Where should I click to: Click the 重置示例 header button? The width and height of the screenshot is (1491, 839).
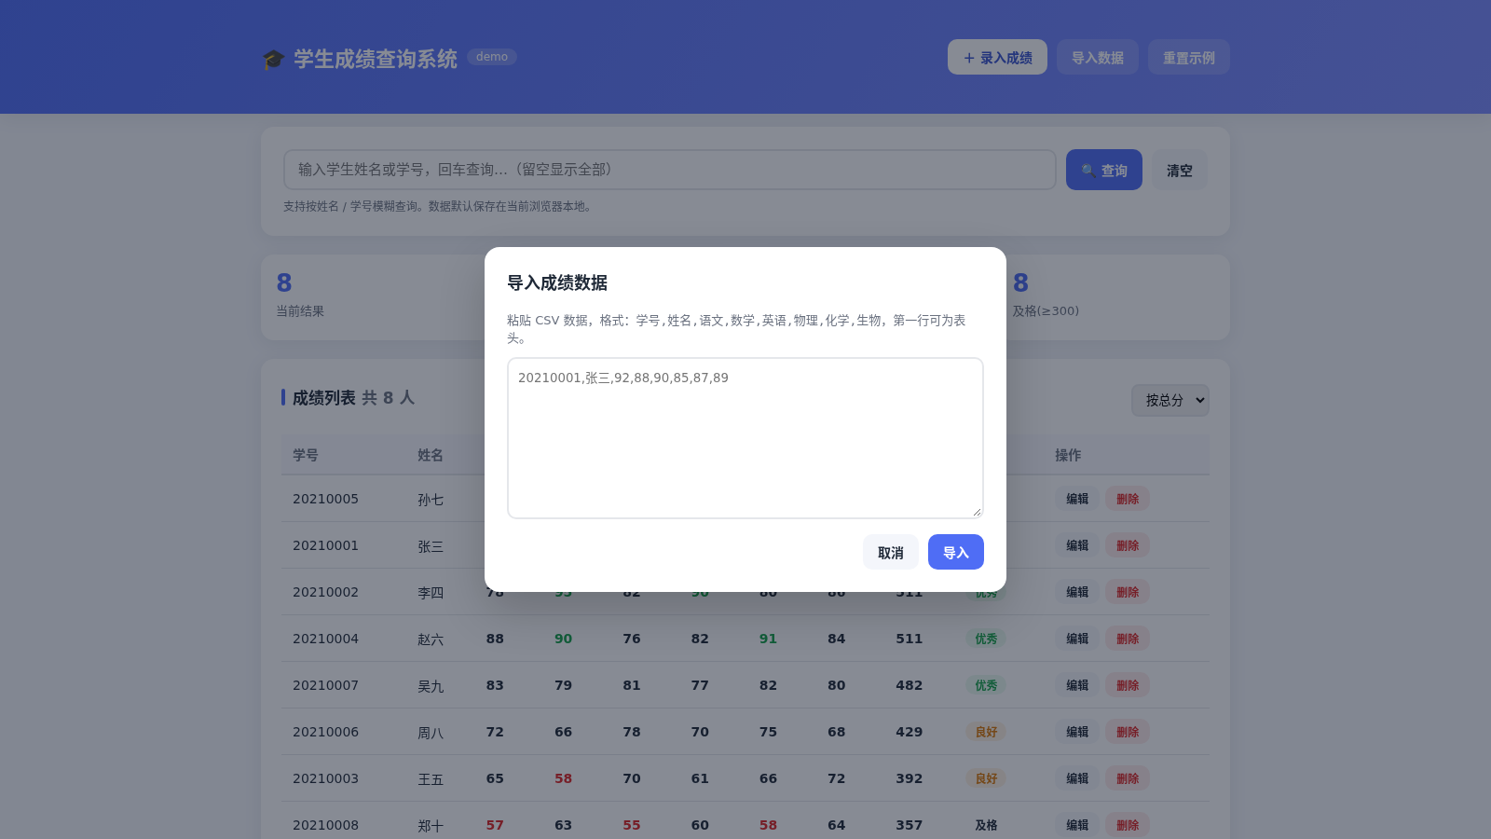[1188, 57]
